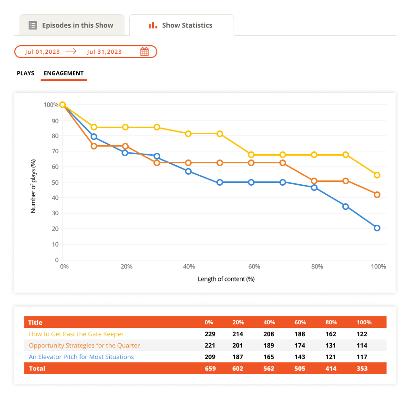Open the calendar date picker icon
This screenshot has height=398, width=410.
(144, 52)
